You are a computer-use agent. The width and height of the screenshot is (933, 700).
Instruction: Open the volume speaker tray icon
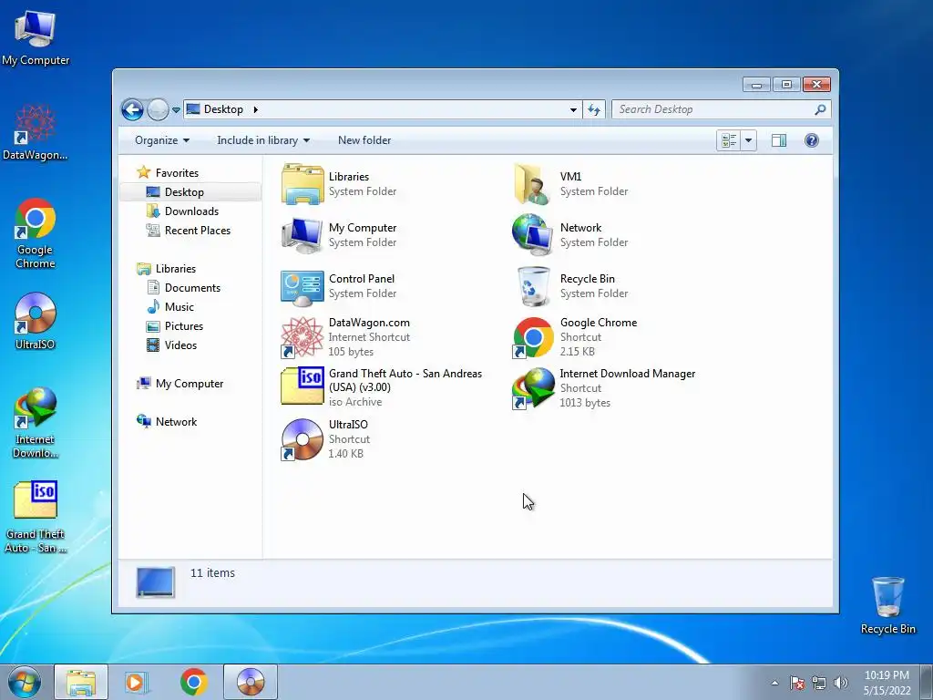[x=840, y=683]
